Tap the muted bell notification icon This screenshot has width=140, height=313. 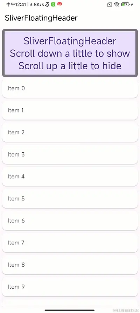[47, 4]
